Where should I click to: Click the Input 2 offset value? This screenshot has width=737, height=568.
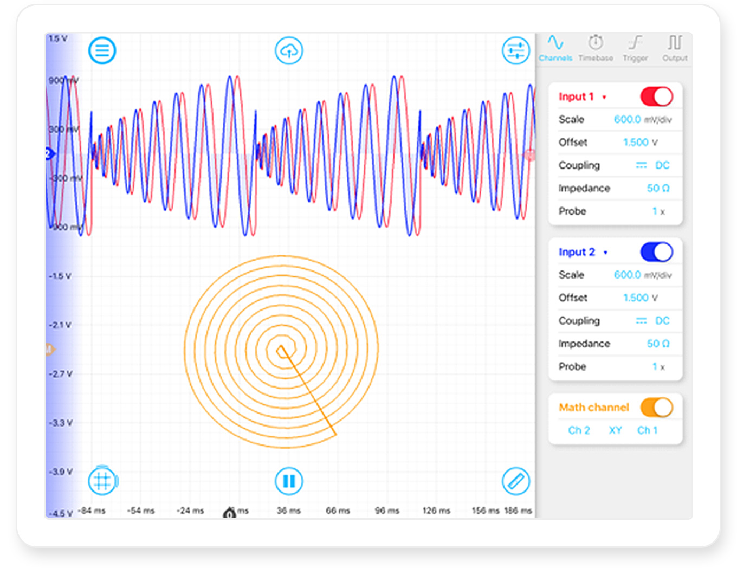pos(636,298)
